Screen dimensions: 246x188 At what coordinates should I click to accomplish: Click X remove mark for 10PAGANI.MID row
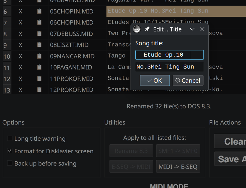click(x=20, y=67)
